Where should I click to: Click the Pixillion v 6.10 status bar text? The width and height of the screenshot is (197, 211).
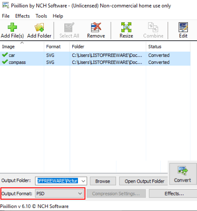click(x=34, y=206)
